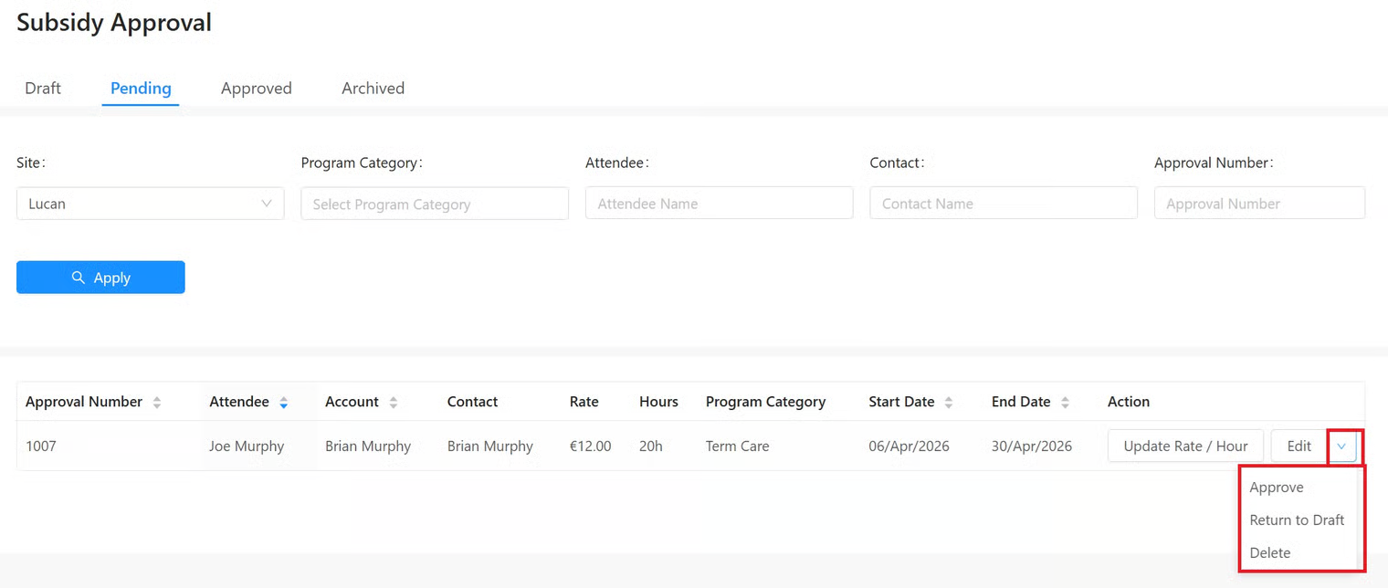The image size is (1388, 588).
Task: Click the Attendee column sort arrows
Action: pyautogui.click(x=283, y=403)
